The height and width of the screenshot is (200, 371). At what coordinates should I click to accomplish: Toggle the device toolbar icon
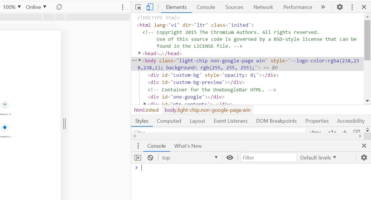(150, 7)
